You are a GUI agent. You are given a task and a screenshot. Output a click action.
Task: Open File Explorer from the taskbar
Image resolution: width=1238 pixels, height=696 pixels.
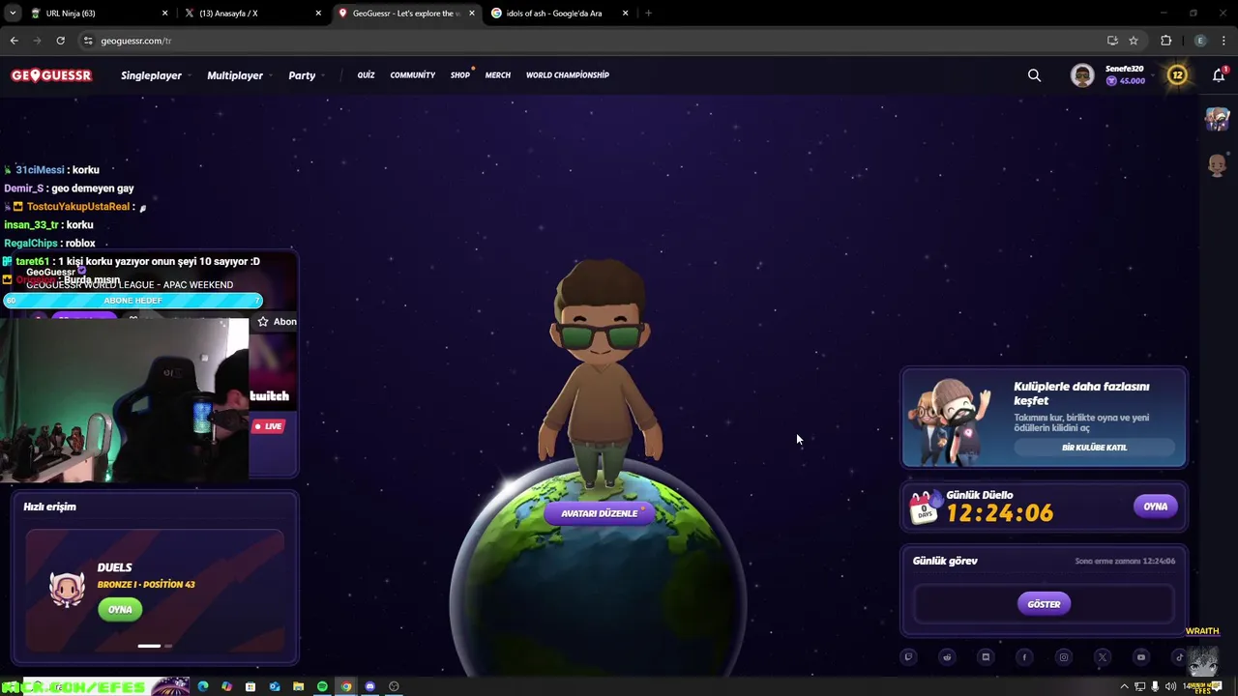[298, 686]
